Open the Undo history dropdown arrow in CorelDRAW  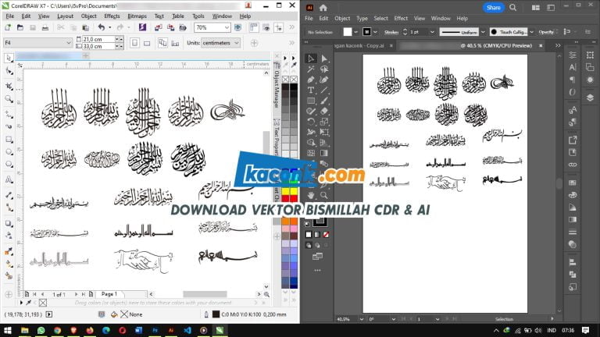point(110,27)
